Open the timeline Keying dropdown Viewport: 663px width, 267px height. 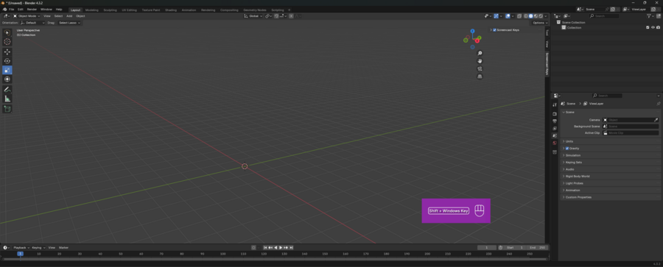38,248
